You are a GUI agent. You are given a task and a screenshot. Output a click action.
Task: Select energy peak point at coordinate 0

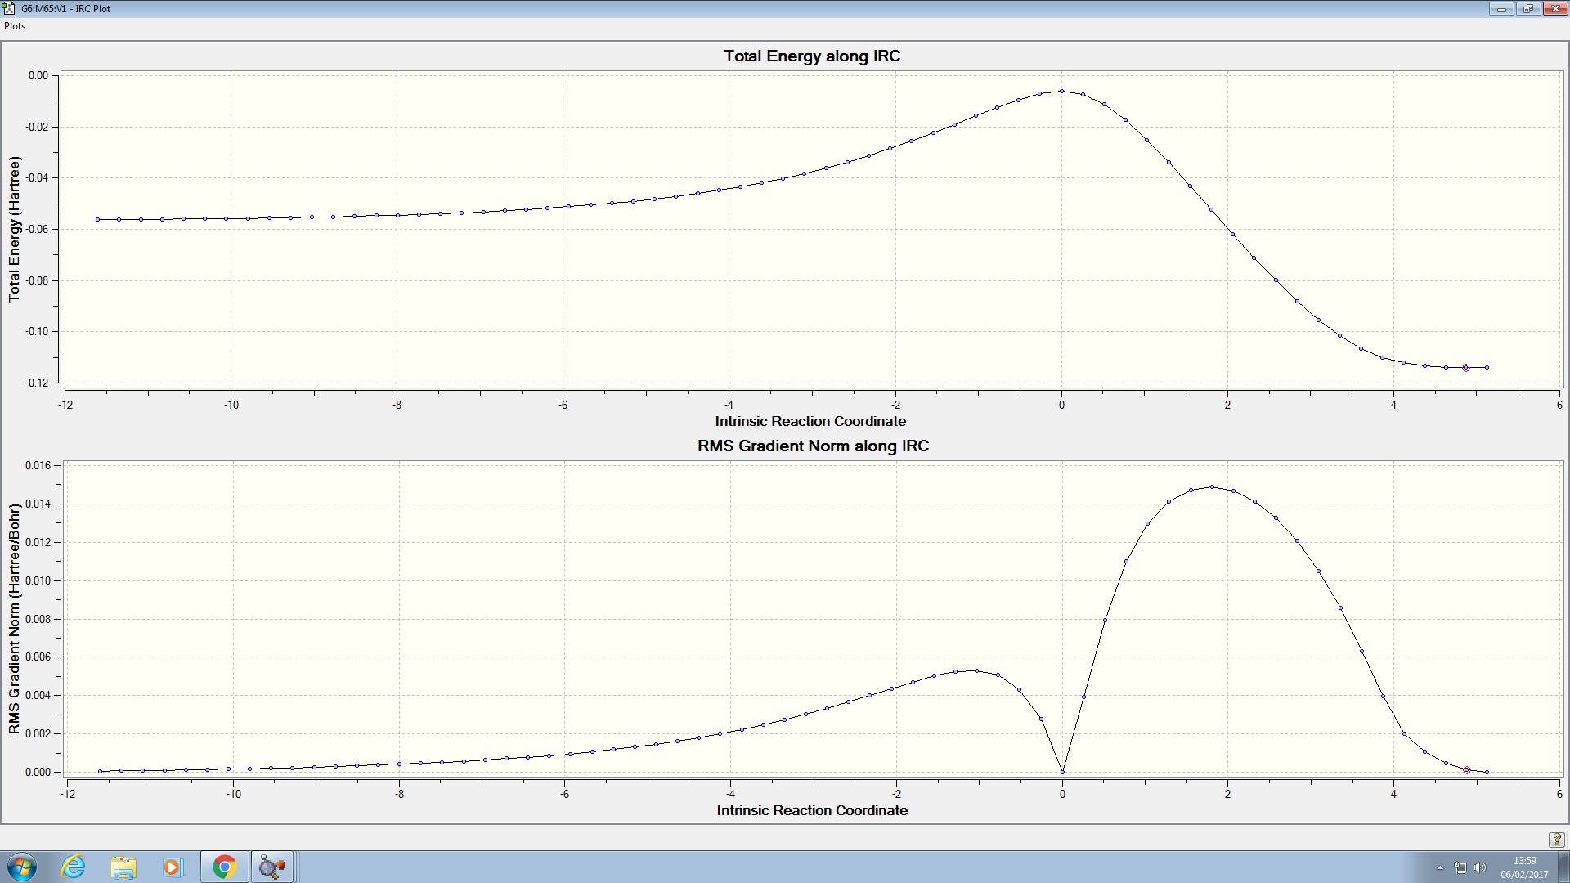tap(1062, 92)
